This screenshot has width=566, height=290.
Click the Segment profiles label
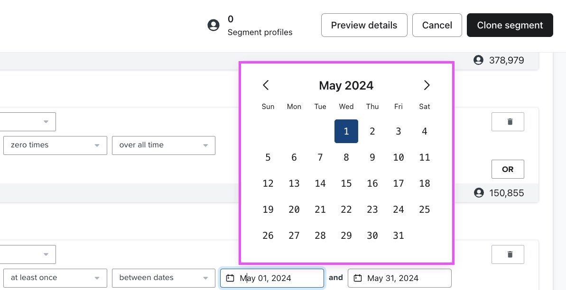coord(260,32)
